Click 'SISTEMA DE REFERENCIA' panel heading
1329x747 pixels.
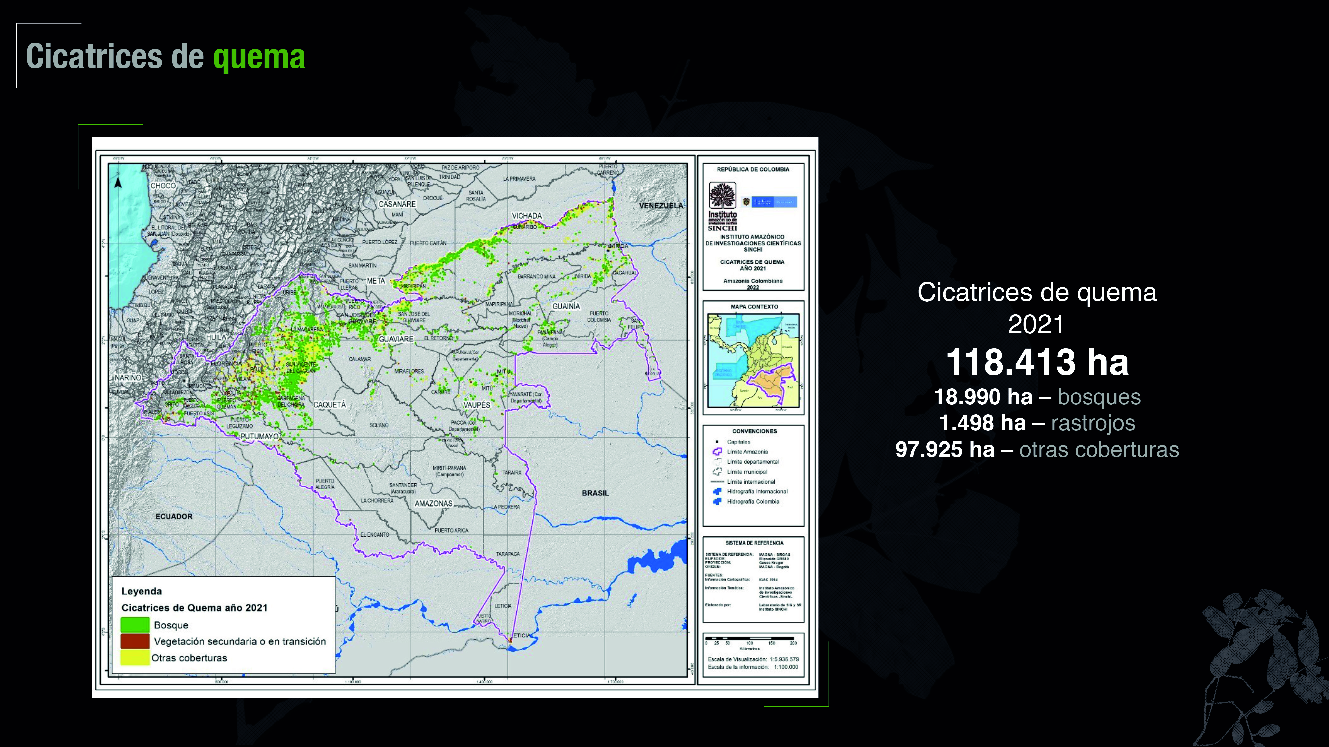(754, 543)
